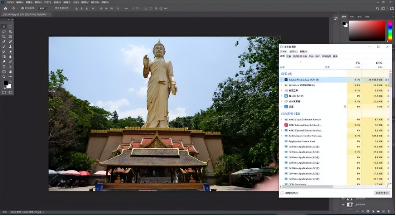
Task: Expand the first AMD service process row
Action: pyautogui.click(x=281, y=120)
